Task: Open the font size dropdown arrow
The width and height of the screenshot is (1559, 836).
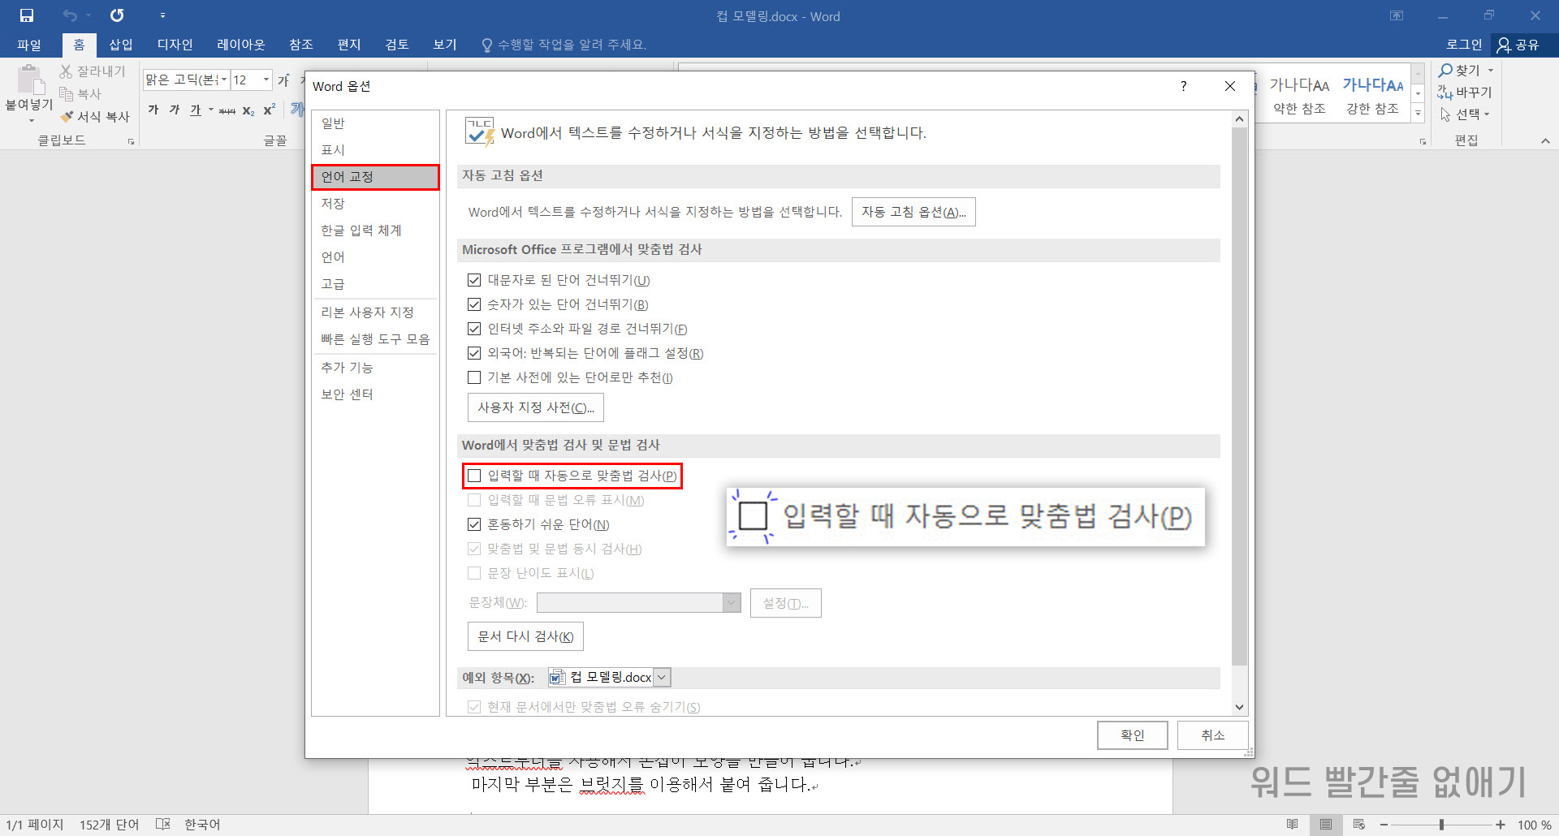Action: coord(266,80)
